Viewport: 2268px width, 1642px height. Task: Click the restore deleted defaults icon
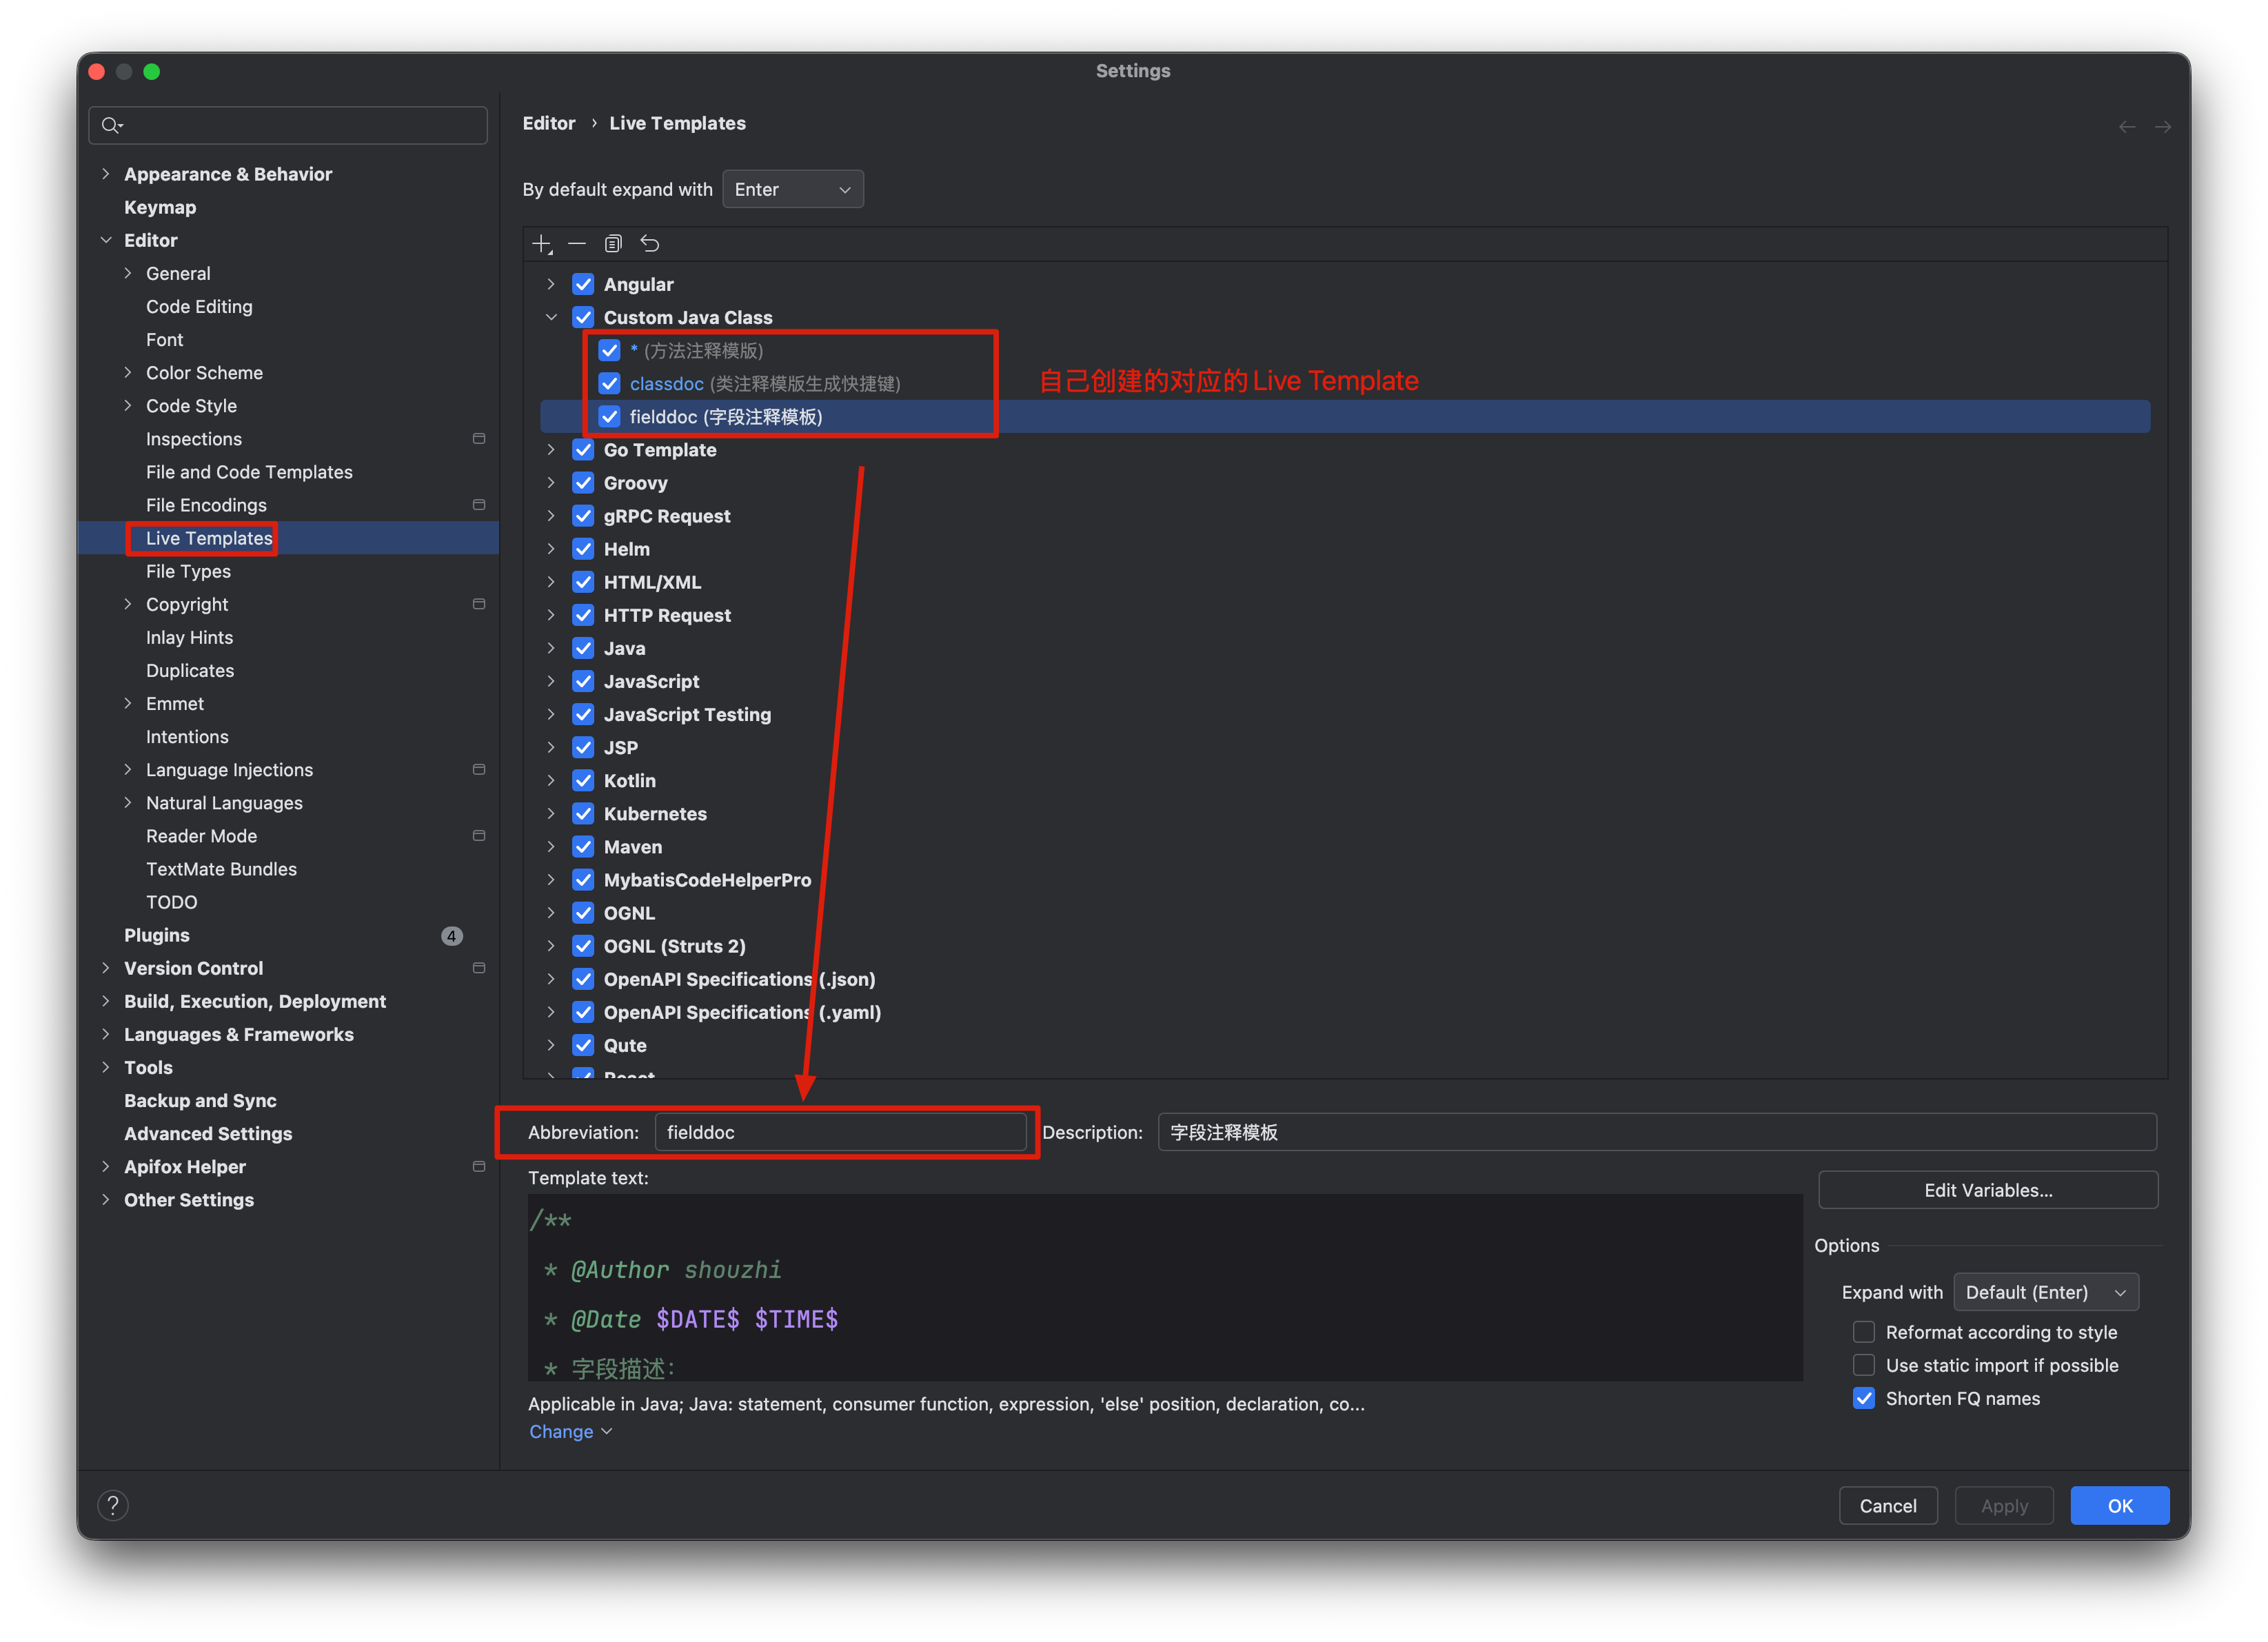point(650,244)
